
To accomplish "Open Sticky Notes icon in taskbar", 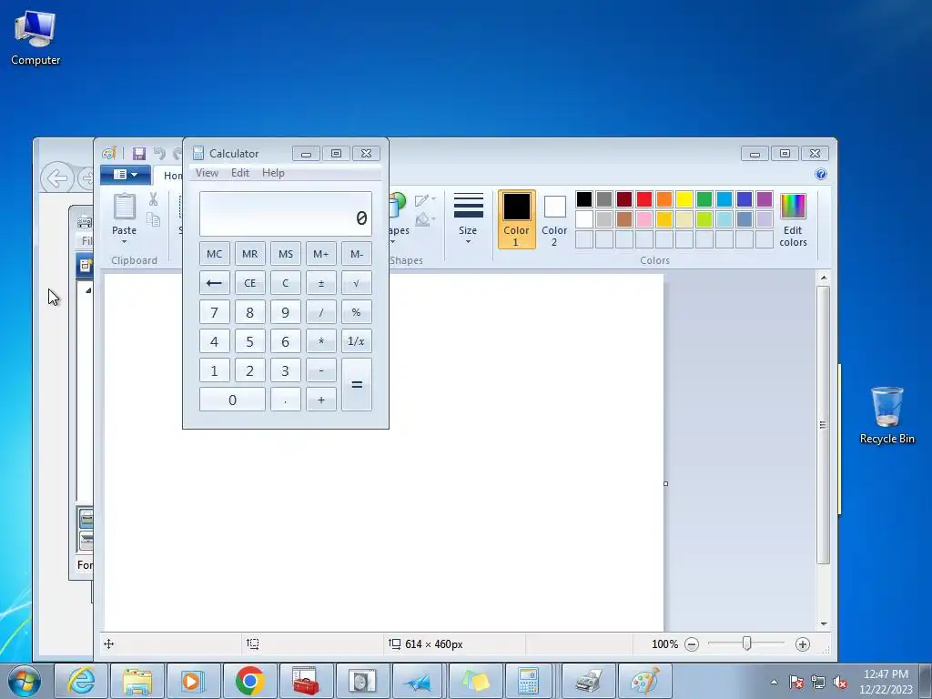I will coord(475,681).
